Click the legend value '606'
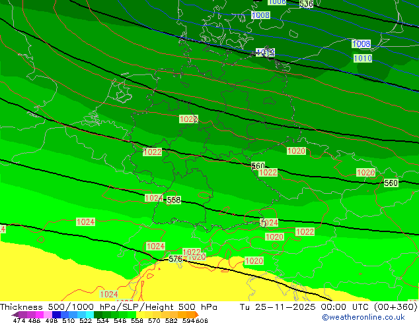419x323 pixels. [202, 320]
